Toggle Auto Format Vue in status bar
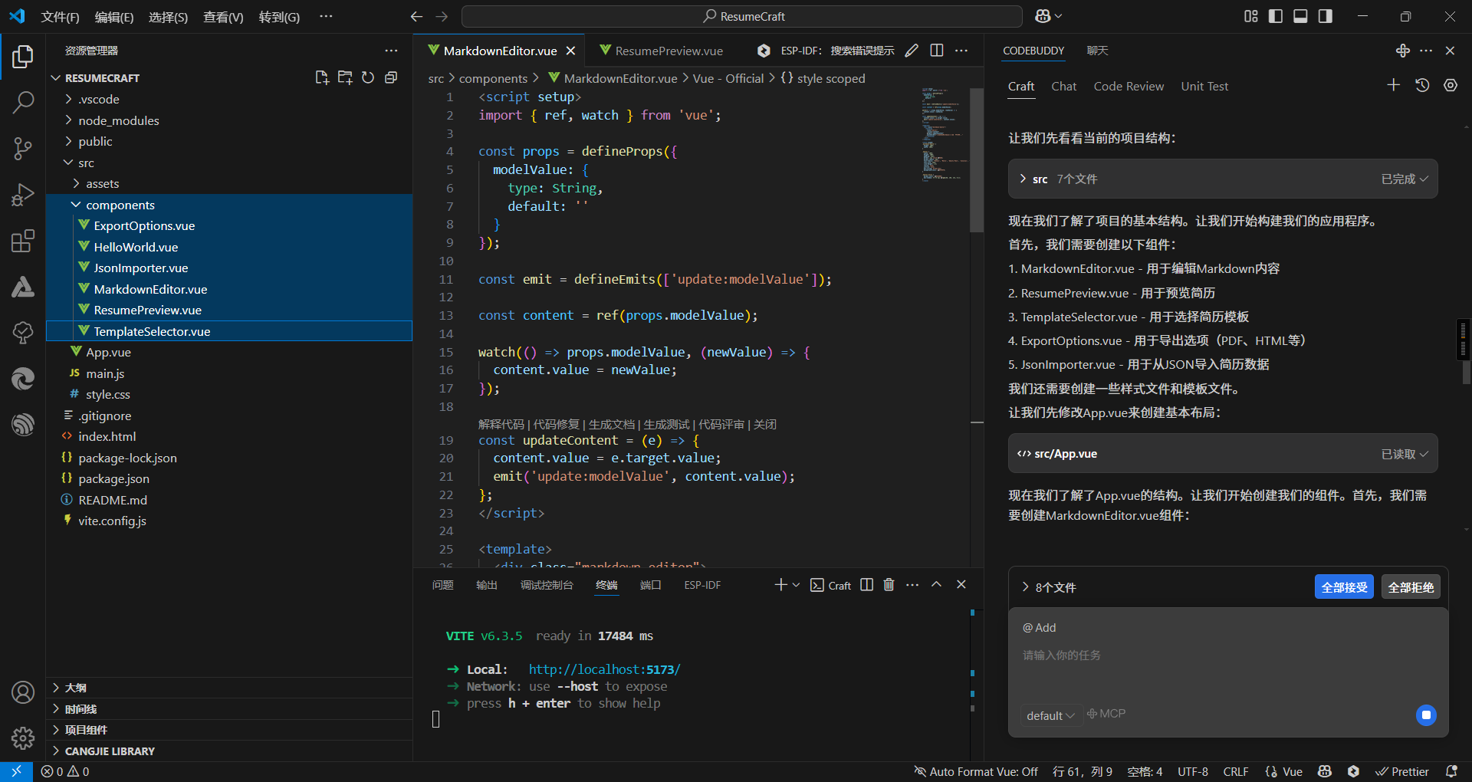The width and height of the screenshot is (1472, 782). tap(976, 771)
